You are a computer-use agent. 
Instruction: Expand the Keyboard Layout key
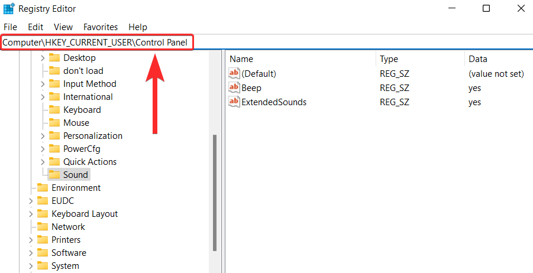[x=31, y=214]
